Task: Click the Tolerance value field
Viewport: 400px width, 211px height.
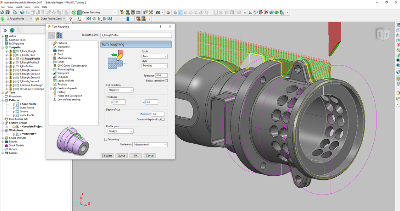Action: point(161,76)
